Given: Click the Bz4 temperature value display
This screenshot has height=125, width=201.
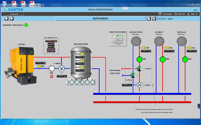Looking at the screenshot, I should click(80, 64).
